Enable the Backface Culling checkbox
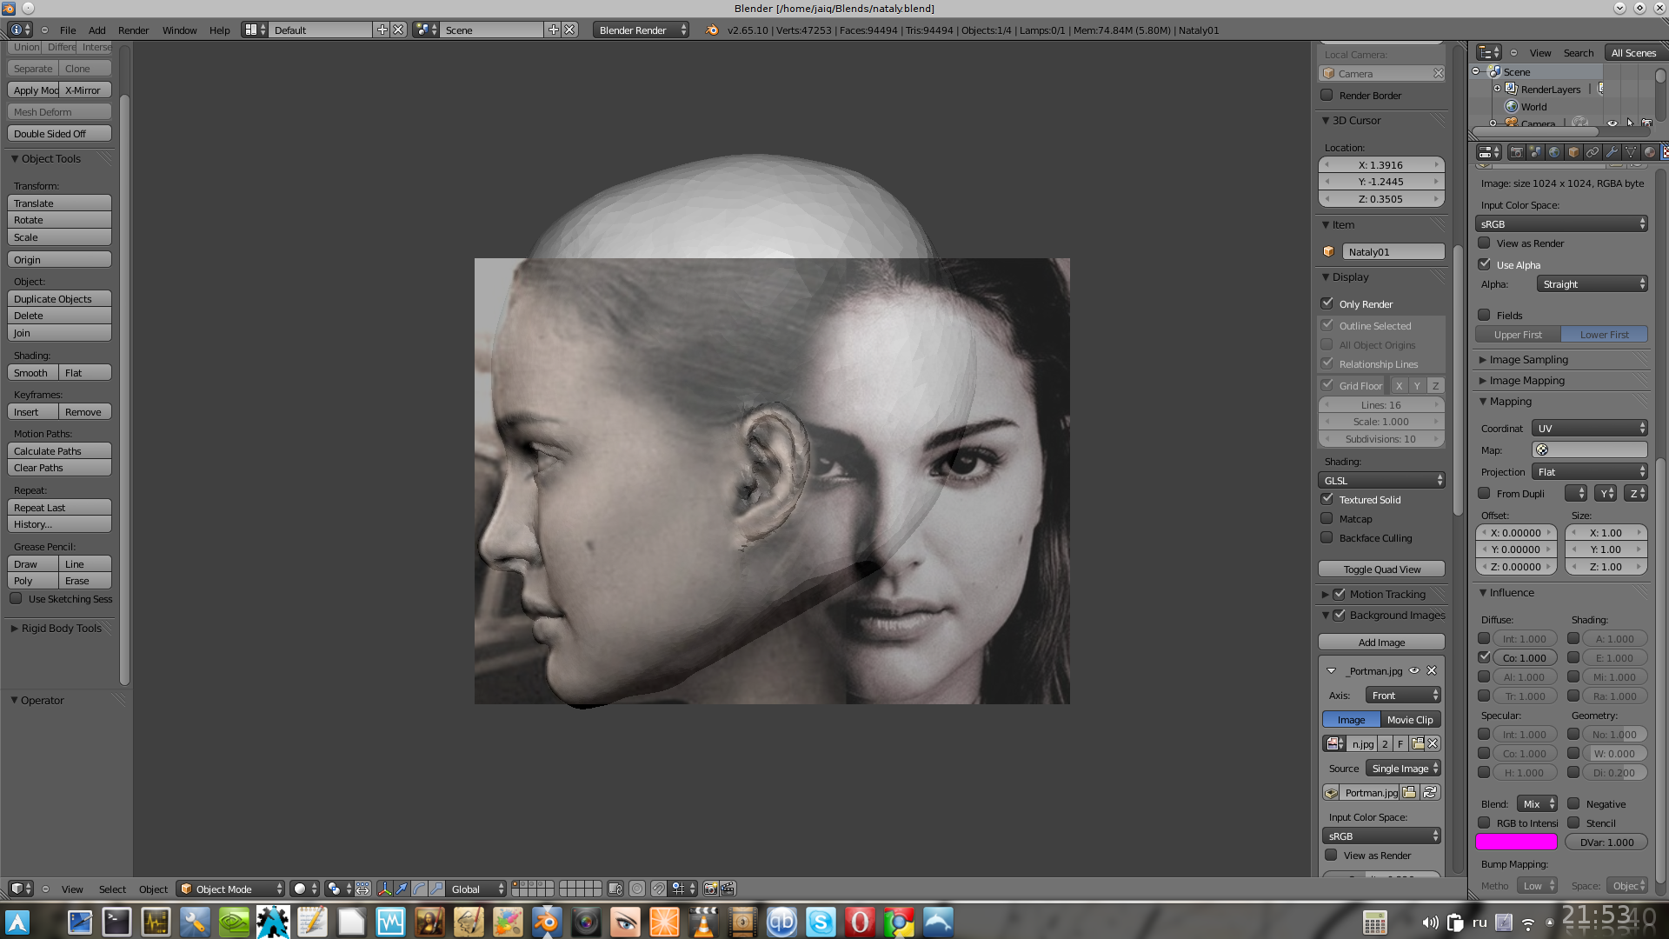This screenshot has height=939, width=1669. click(1327, 537)
